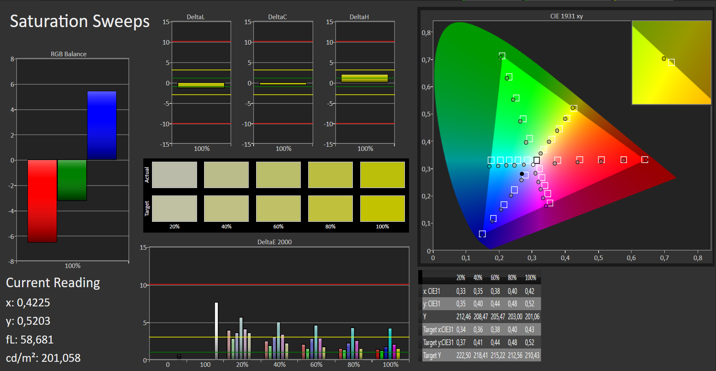
Task: Click table cell '222,50' in Target Y row
Action: tap(464, 356)
